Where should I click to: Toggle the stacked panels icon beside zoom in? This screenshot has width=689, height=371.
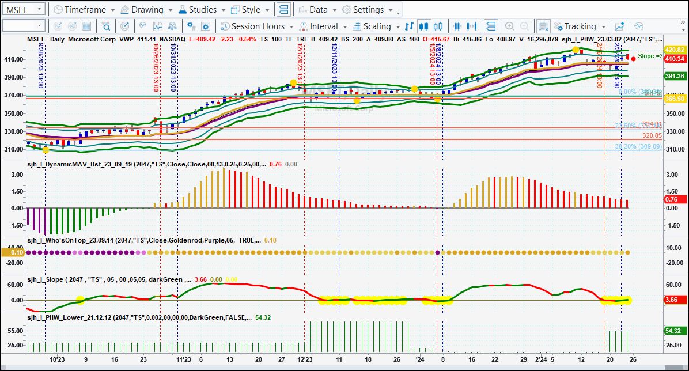491,26
